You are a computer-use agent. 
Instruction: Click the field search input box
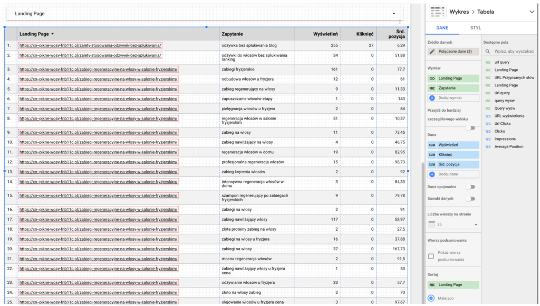[513, 52]
